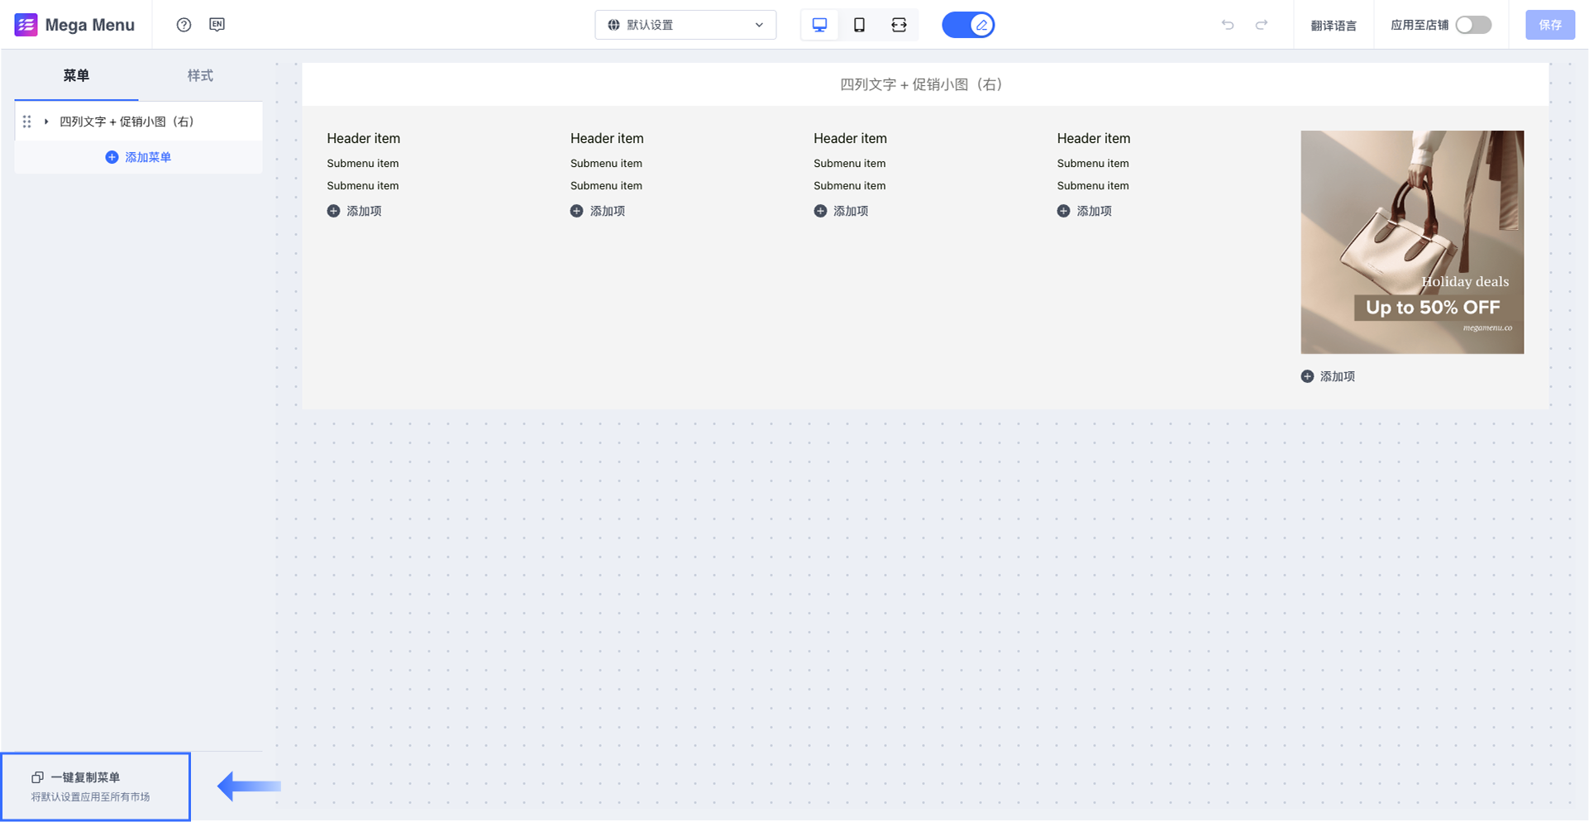Switch to mobile device preview icon
The image size is (1589, 822).
tap(859, 25)
